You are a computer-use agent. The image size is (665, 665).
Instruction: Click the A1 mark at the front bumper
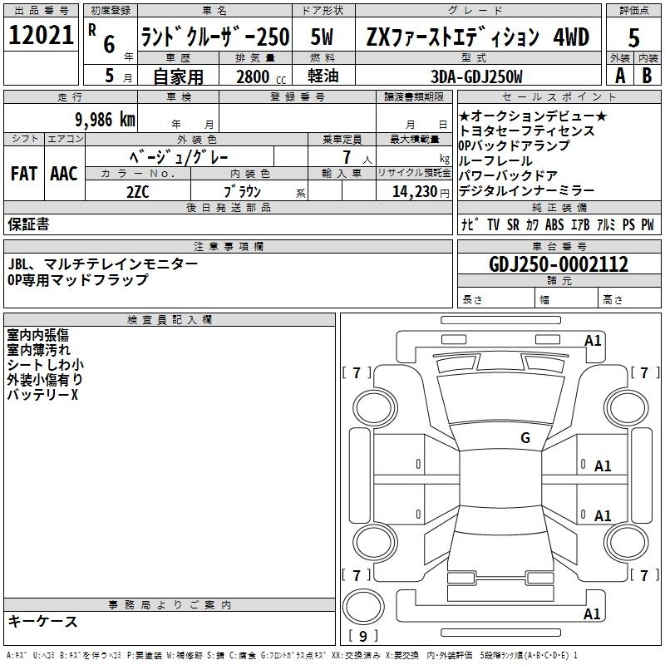pos(593,340)
